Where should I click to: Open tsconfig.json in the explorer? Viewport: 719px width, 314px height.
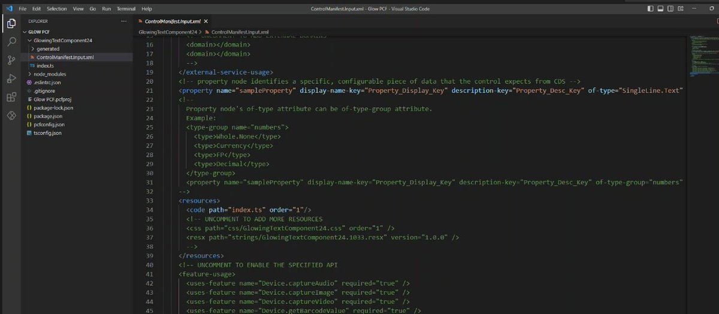tap(48, 133)
